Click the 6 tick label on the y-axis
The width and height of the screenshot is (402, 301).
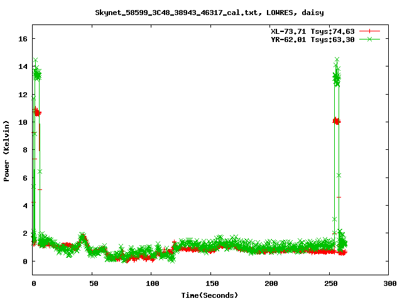click(25, 177)
